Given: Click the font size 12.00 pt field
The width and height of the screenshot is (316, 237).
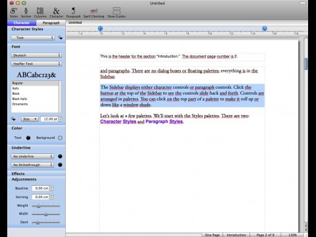Looking at the screenshot, I should click(x=49, y=119).
